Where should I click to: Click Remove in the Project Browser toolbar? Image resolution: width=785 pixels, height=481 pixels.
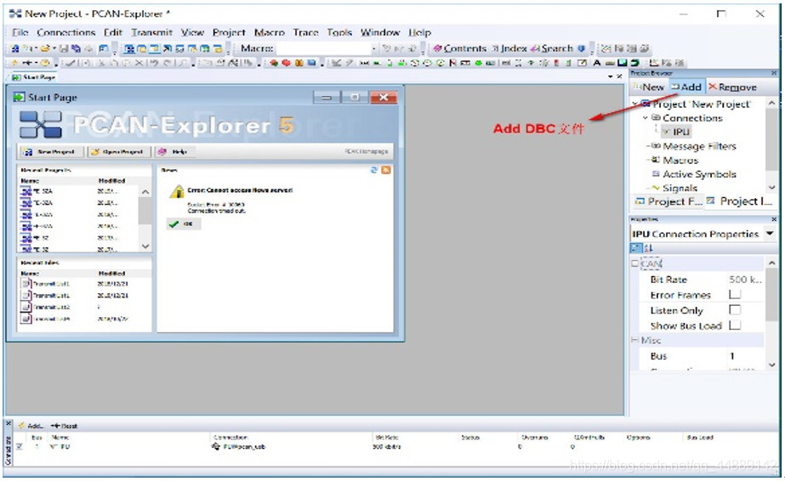[732, 87]
